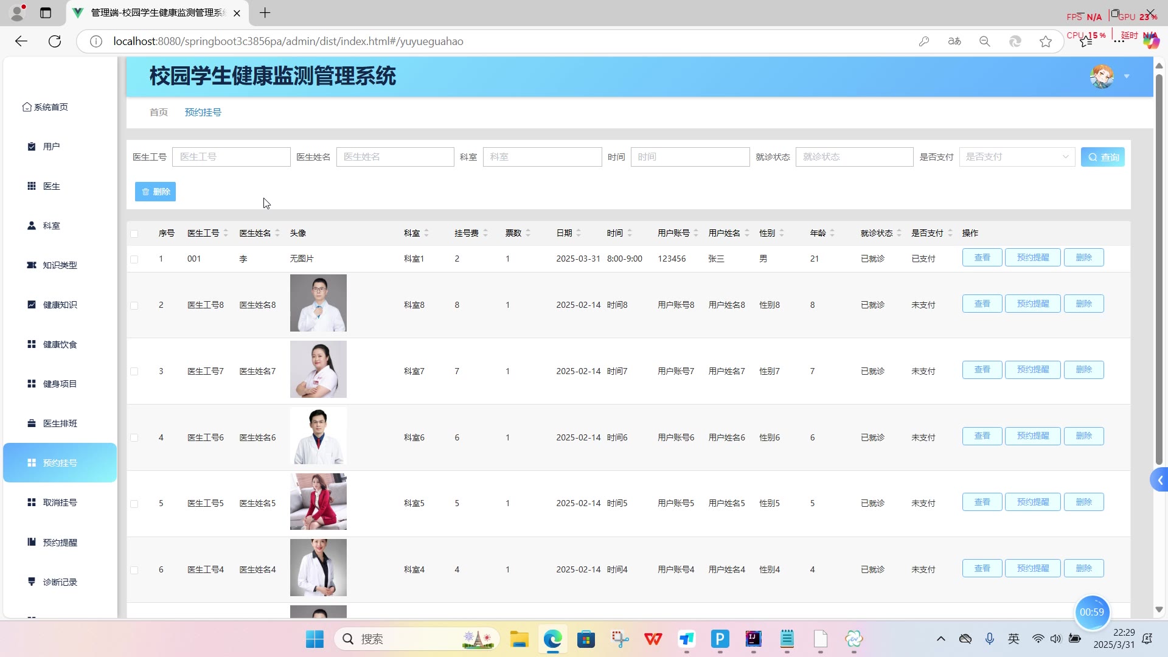Open the 取消挂号 menu item
This screenshot has width=1168, height=657.
[x=60, y=502]
